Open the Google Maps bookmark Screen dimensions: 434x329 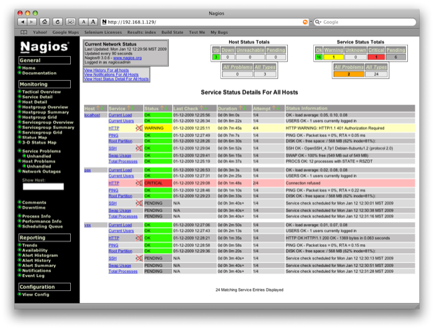65,32
